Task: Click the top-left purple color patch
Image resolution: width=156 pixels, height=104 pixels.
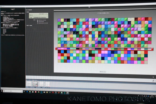Action: pos(59,20)
